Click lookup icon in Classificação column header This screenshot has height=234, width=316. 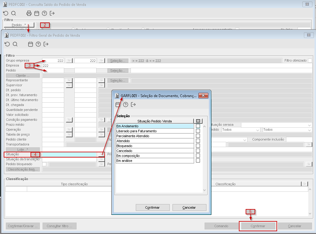pyautogui.click(x=305, y=184)
